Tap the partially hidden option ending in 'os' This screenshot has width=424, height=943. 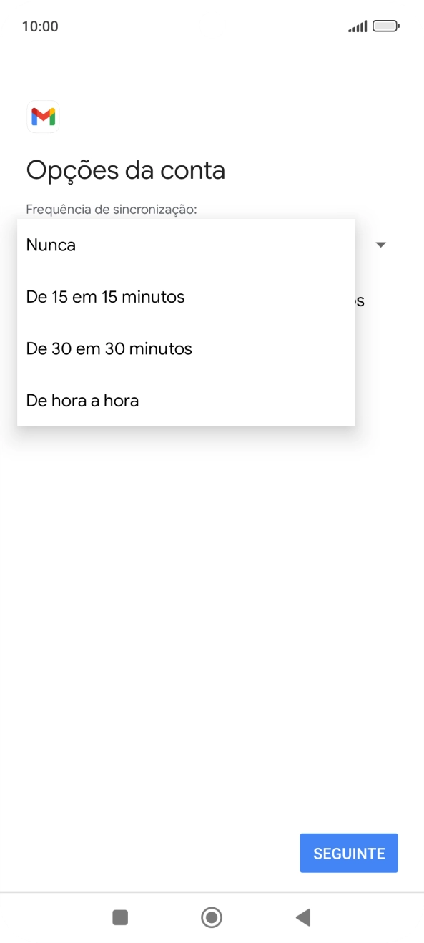[x=360, y=300]
